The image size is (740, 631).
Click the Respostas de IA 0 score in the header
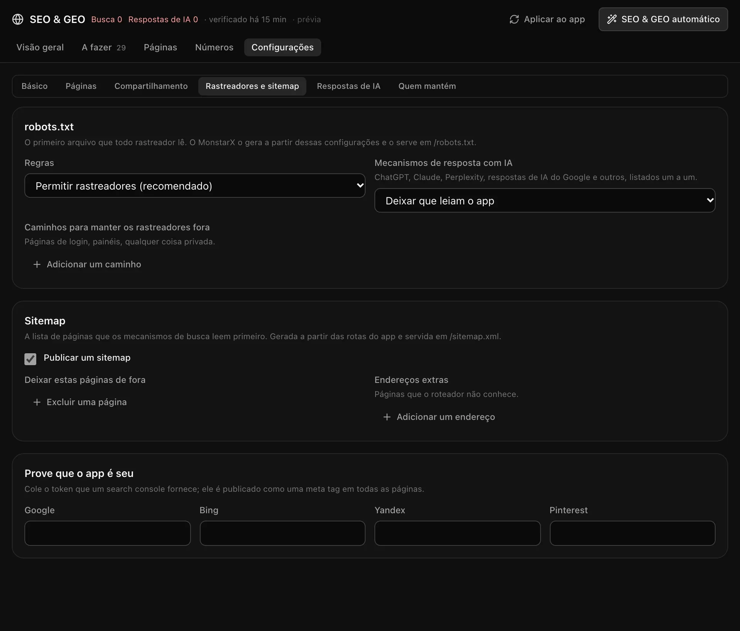pos(163,20)
